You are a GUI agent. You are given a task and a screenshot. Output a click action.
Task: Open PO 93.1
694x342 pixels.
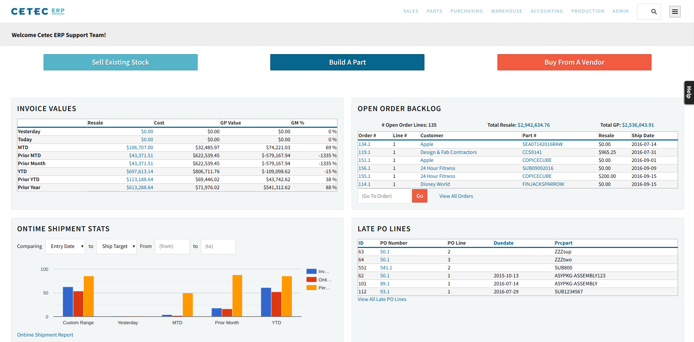tap(385, 292)
